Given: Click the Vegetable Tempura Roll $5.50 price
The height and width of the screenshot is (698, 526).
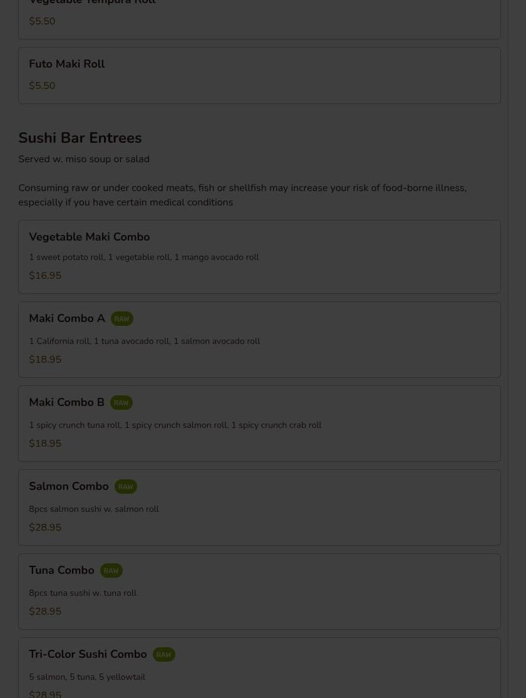Looking at the screenshot, I should point(42,21).
